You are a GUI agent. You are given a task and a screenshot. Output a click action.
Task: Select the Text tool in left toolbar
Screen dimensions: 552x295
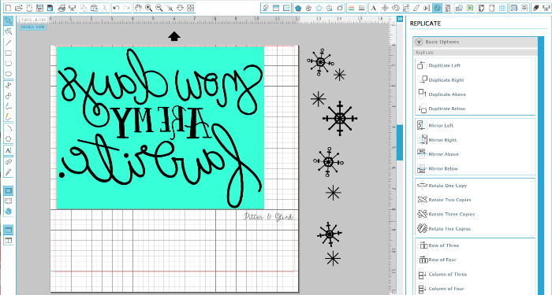[9, 150]
